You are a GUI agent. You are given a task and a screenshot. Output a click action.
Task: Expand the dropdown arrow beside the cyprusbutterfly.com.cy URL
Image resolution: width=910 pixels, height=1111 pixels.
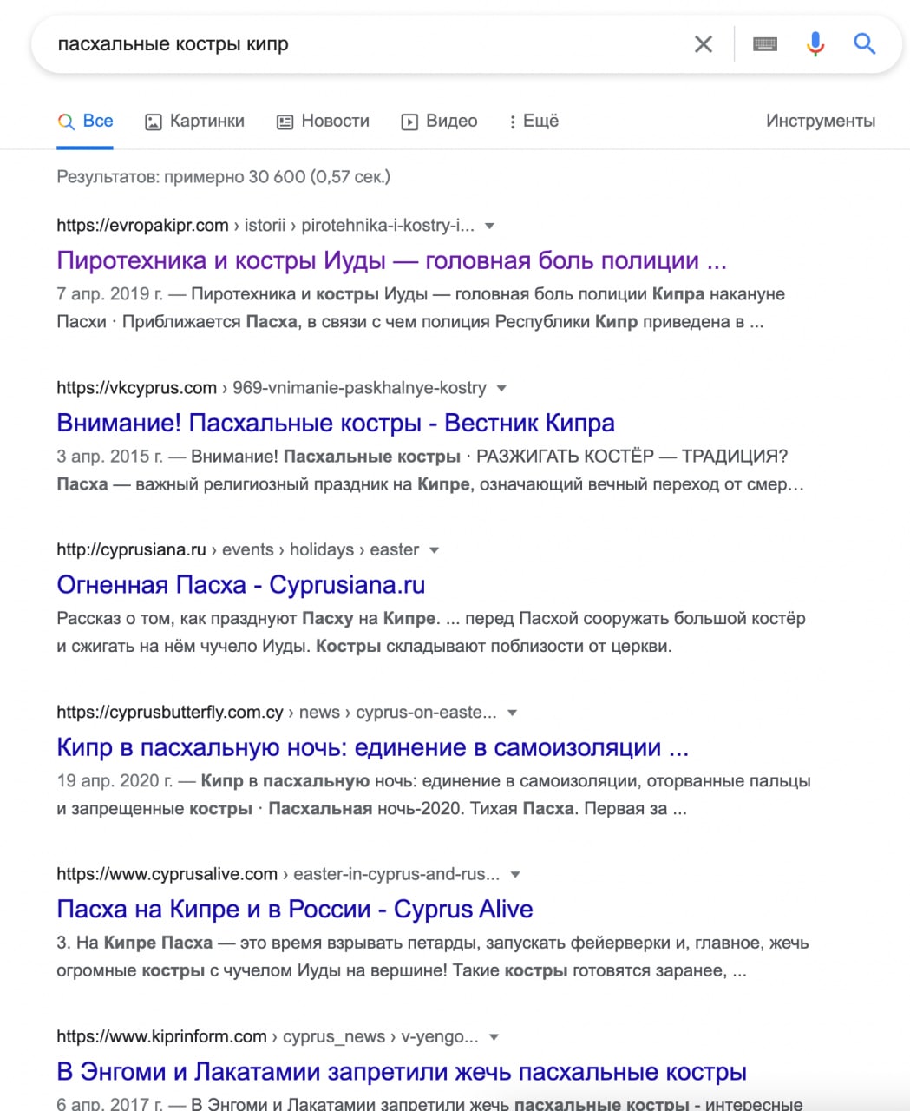512,713
